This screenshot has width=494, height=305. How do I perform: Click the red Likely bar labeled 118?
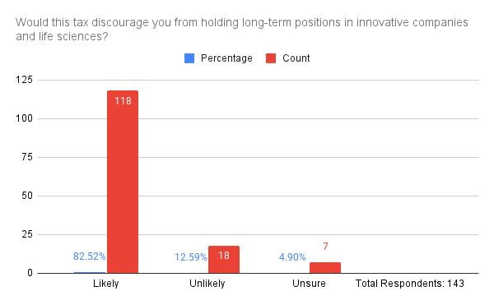(123, 182)
